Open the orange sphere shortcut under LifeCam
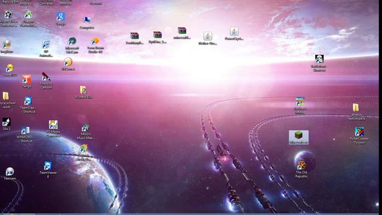 pyautogui.click(x=67, y=62)
